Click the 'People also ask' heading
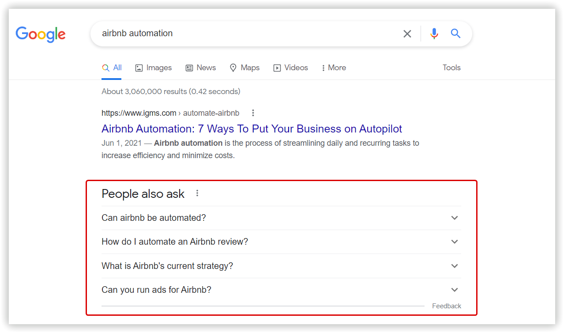The height and width of the screenshot is (333, 564). (x=143, y=193)
